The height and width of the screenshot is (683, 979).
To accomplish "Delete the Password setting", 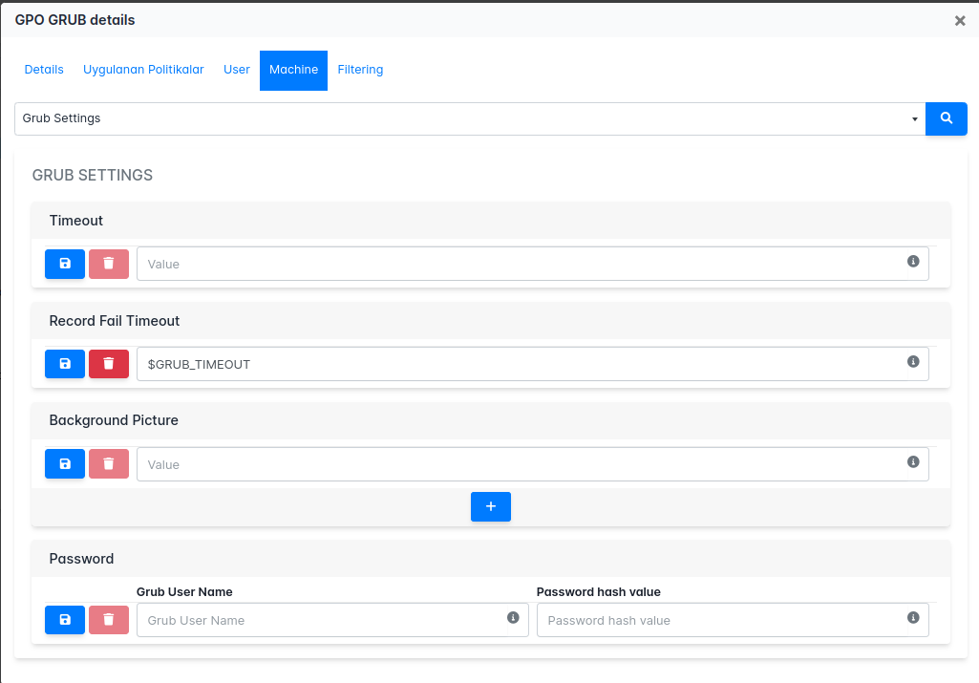I will 109,620.
